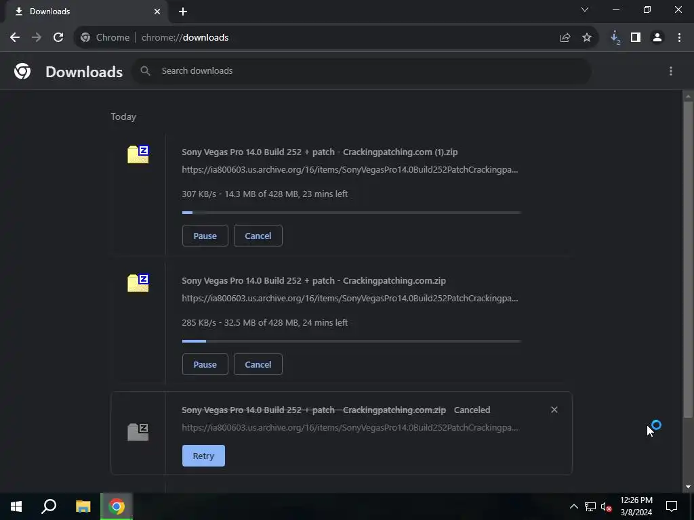Close the Downloads tab
Viewport: 694px width, 520px height.
(x=157, y=12)
